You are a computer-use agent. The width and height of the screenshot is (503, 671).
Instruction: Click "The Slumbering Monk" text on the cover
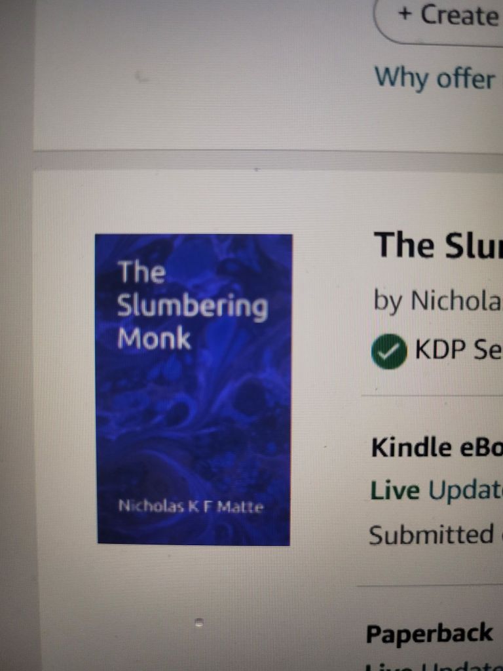[193, 305]
